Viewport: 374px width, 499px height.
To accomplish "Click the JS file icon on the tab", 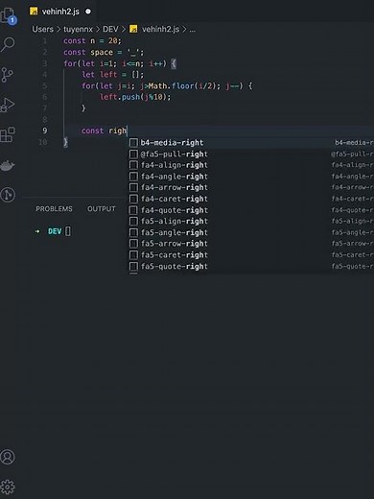I will (x=34, y=12).
